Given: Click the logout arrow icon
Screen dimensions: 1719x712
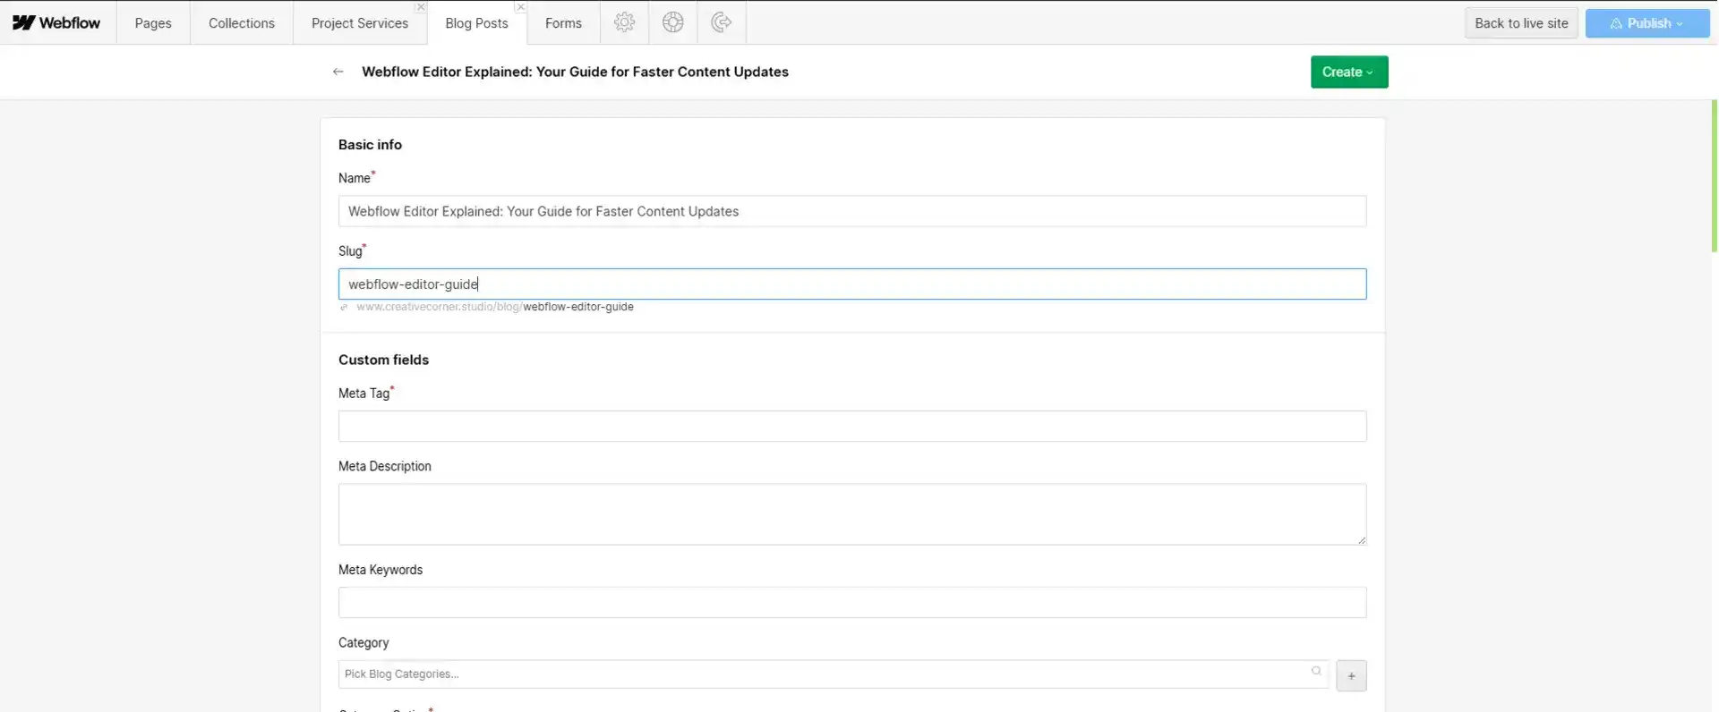Looking at the screenshot, I should click(x=722, y=22).
